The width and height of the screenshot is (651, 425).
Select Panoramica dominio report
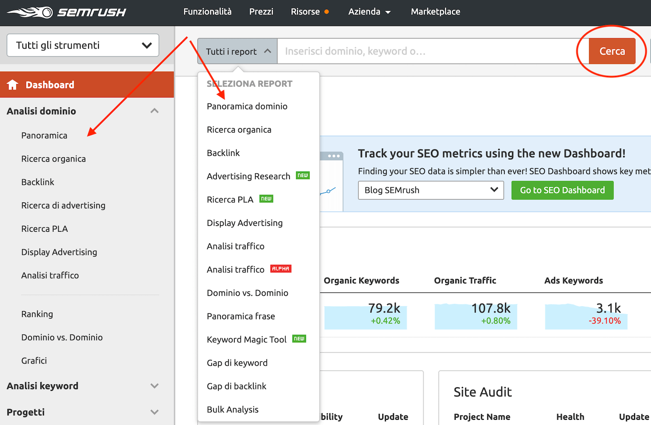coord(247,107)
